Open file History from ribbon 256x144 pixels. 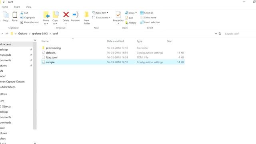[131, 23]
